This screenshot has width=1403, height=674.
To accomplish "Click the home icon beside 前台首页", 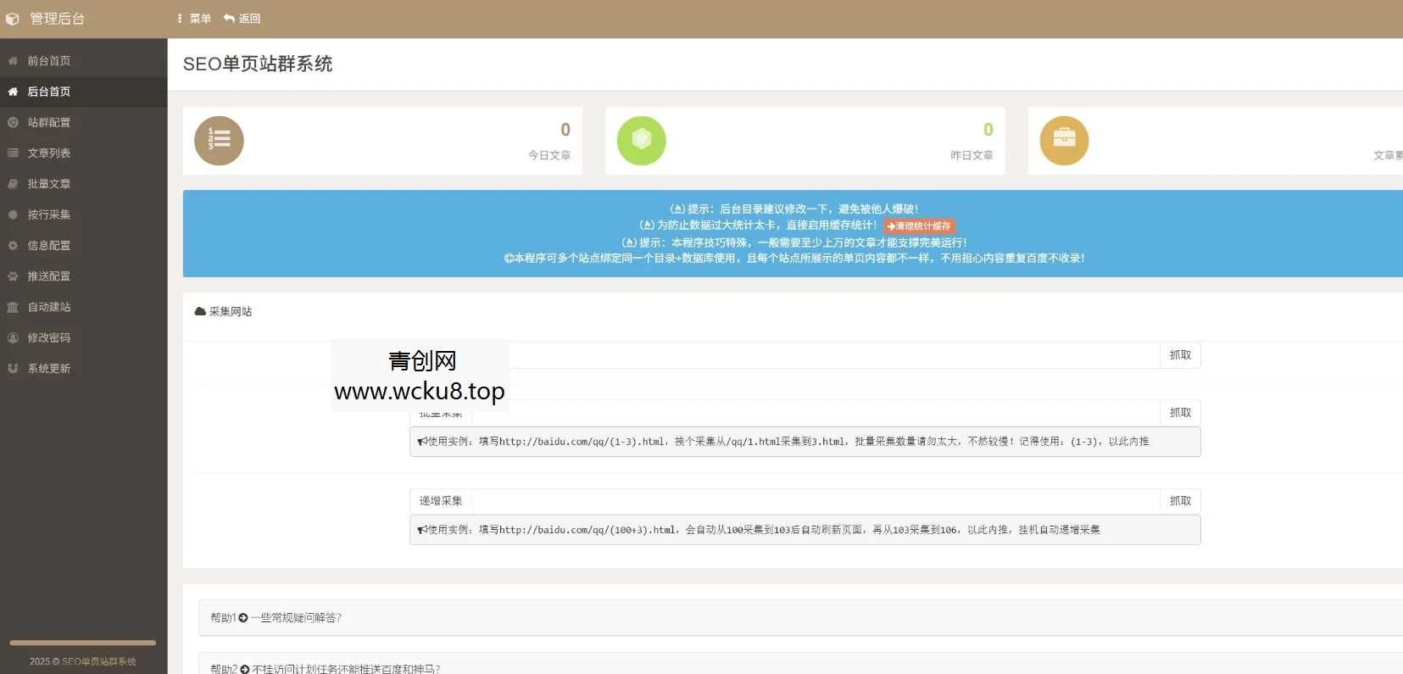I will point(13,61).
